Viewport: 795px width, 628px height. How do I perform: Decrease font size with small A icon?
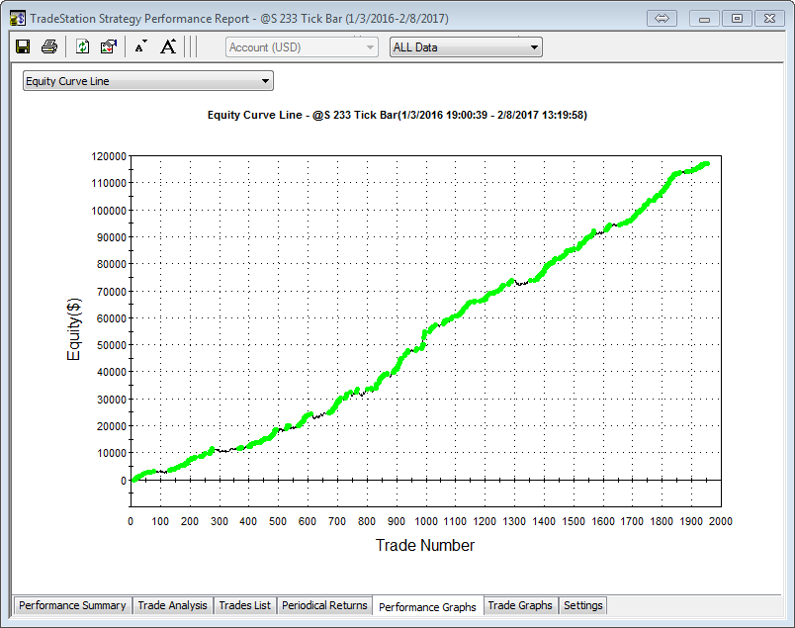click(x=140, y=46)
